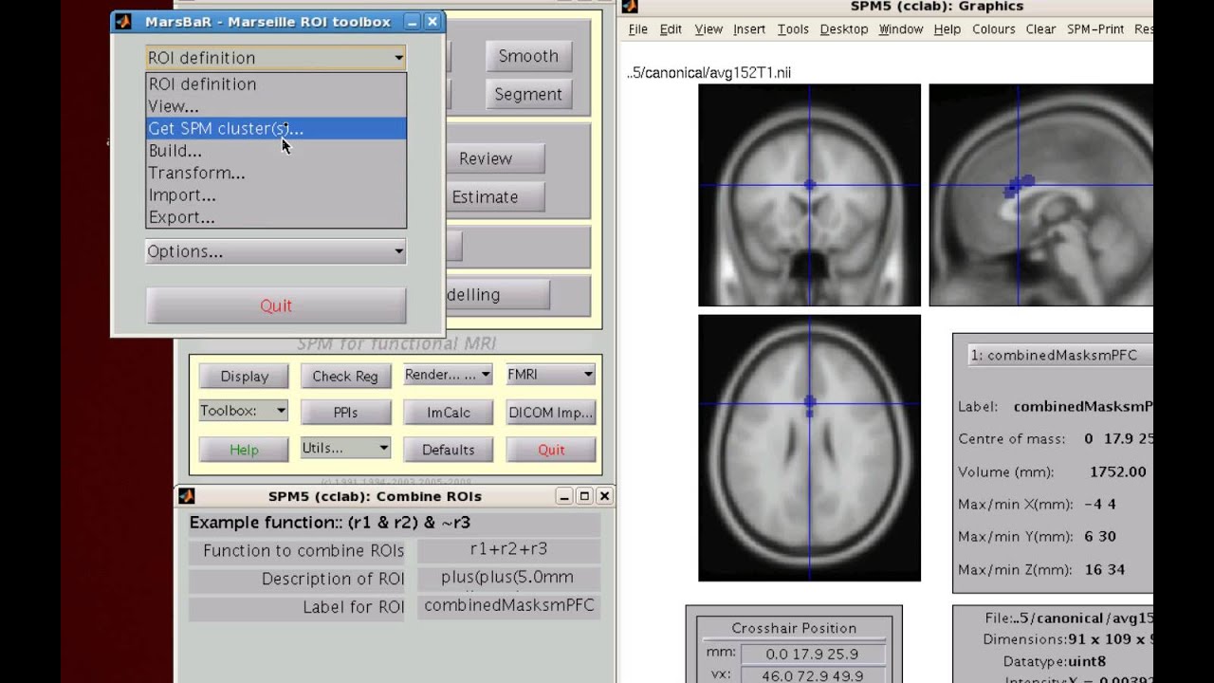This screenshot has height=683, width=1214.
Task: Maximize the Combine ROIs window
Action: pos(584,496)
